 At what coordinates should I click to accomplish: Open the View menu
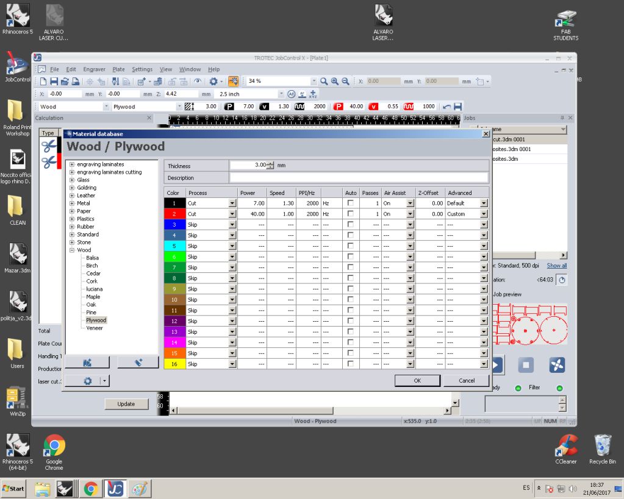pos(165,69)
